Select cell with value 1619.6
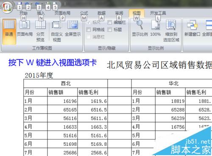Image resolution: width=212 pixels, height=156 pixels. (92, 101)
